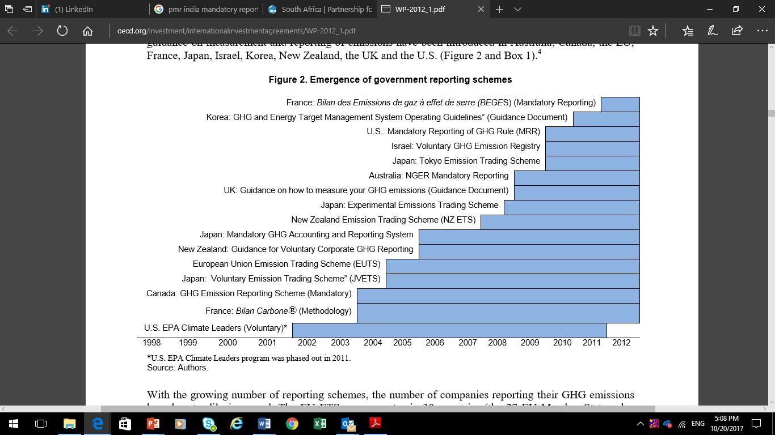Click ENG input language indicator
This screenshot has width=775, height=435.
tap(698, 424)
